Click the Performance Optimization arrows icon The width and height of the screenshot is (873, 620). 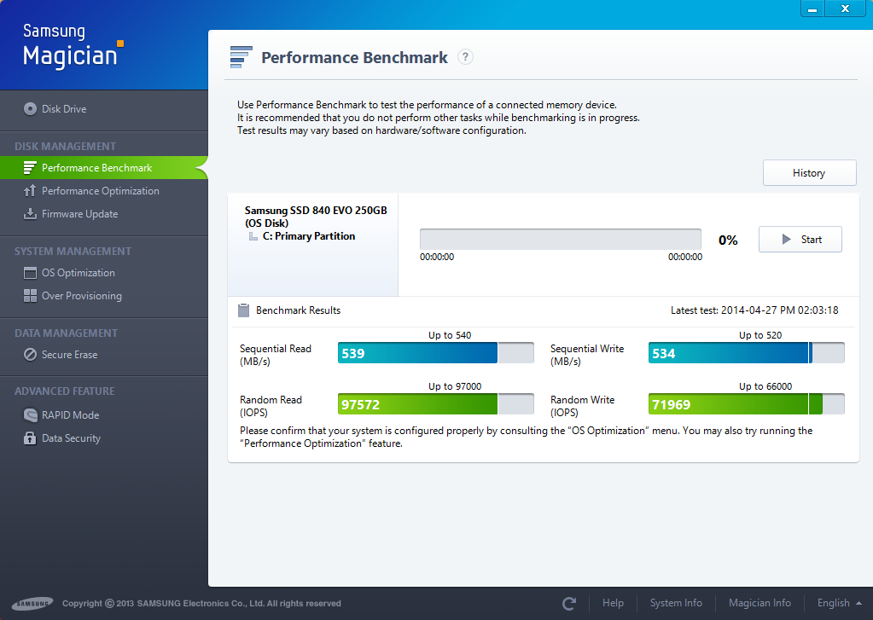tap(30, 191)
